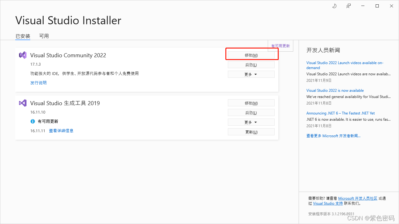This screenshot has width=399, height=224.
Task: Expand 更多 dropdown for Community 2022
Action: 251,74
